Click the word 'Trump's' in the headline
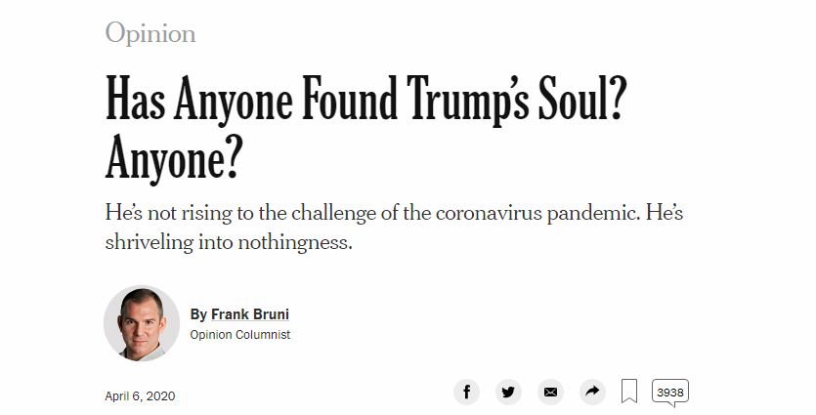The width and height of the screenshot is (816, 415). [468, 100]
